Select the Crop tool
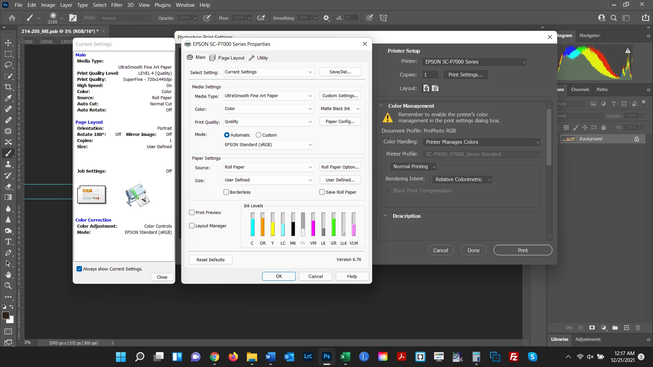 [x=8, y=87]
